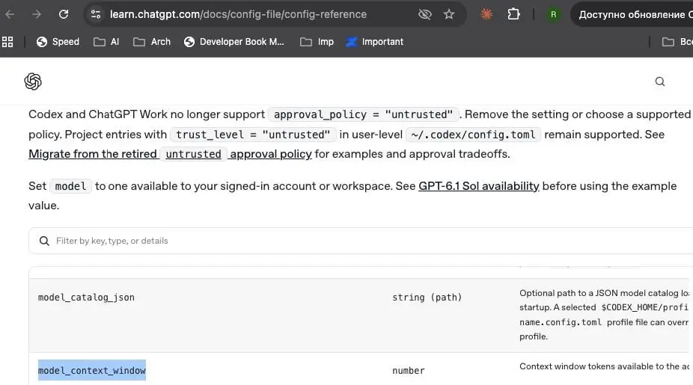This screenshot has height=385, width=693.
Task: Reload the current page
Action: [64, 14]
